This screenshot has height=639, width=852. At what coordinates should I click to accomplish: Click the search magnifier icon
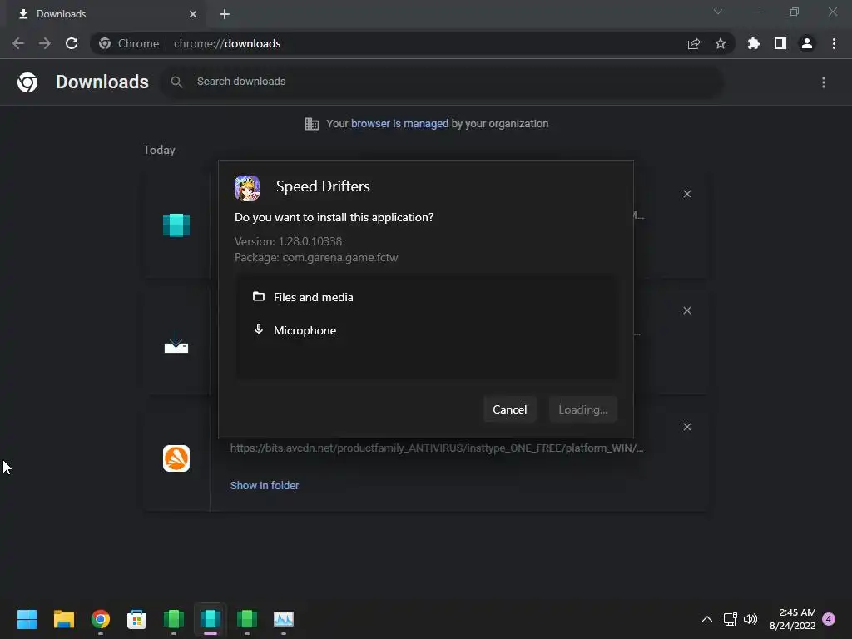tap(176, 82)
